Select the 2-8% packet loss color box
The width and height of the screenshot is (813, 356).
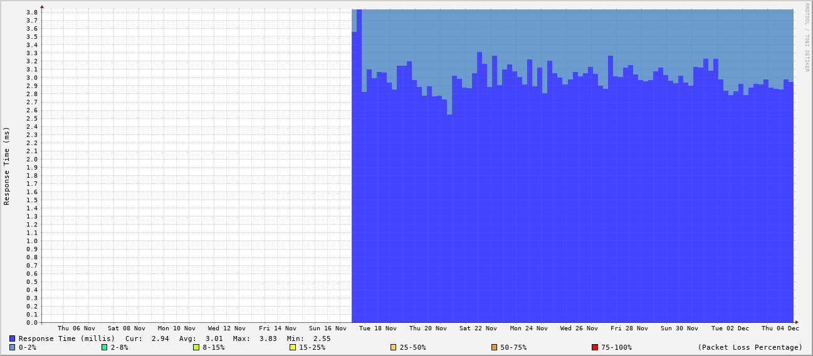click(x=104, y=347)
